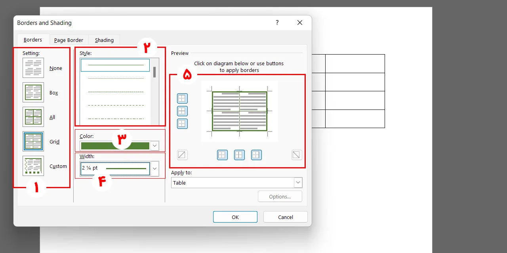Select the Custom border setting
The height and width of the screenshot is (253, 507).
pyautogui.click(x=33, y=166)
